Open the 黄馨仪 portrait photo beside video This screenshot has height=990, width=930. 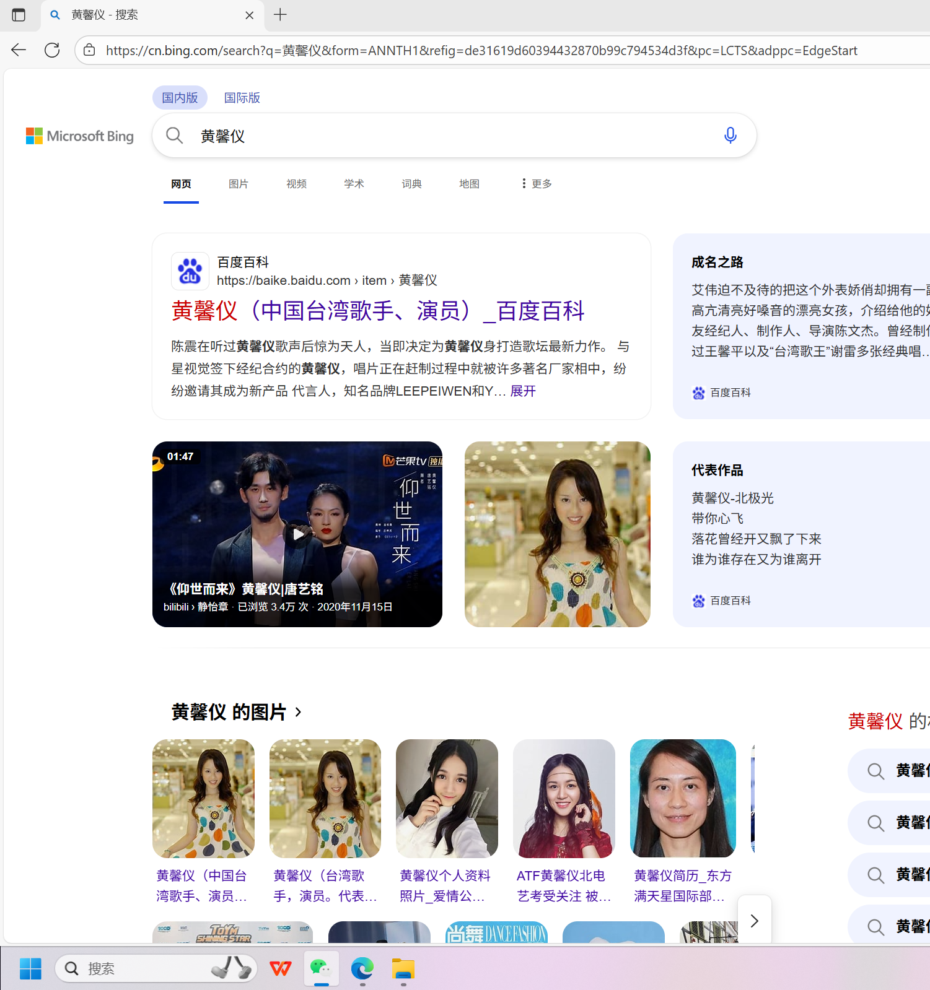558,534
